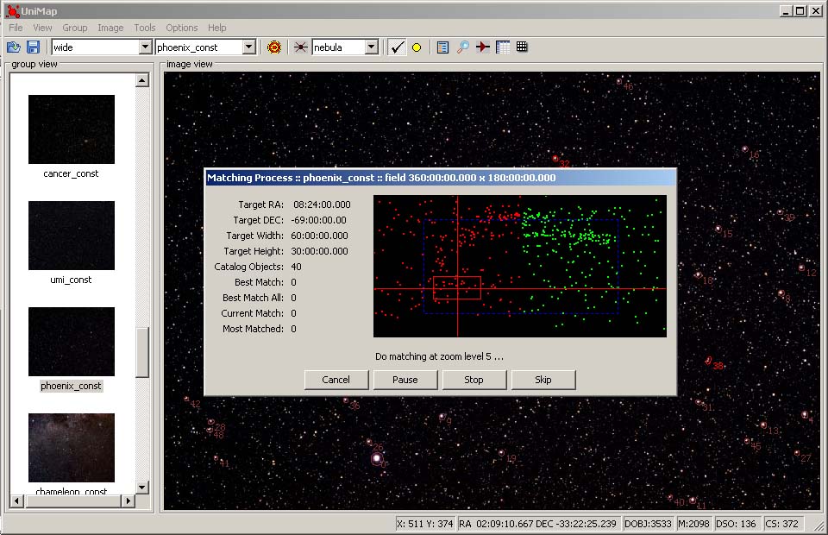Open the Tools menu
Image resolution: width=828 pixels, height=535 pixels.
144,28
